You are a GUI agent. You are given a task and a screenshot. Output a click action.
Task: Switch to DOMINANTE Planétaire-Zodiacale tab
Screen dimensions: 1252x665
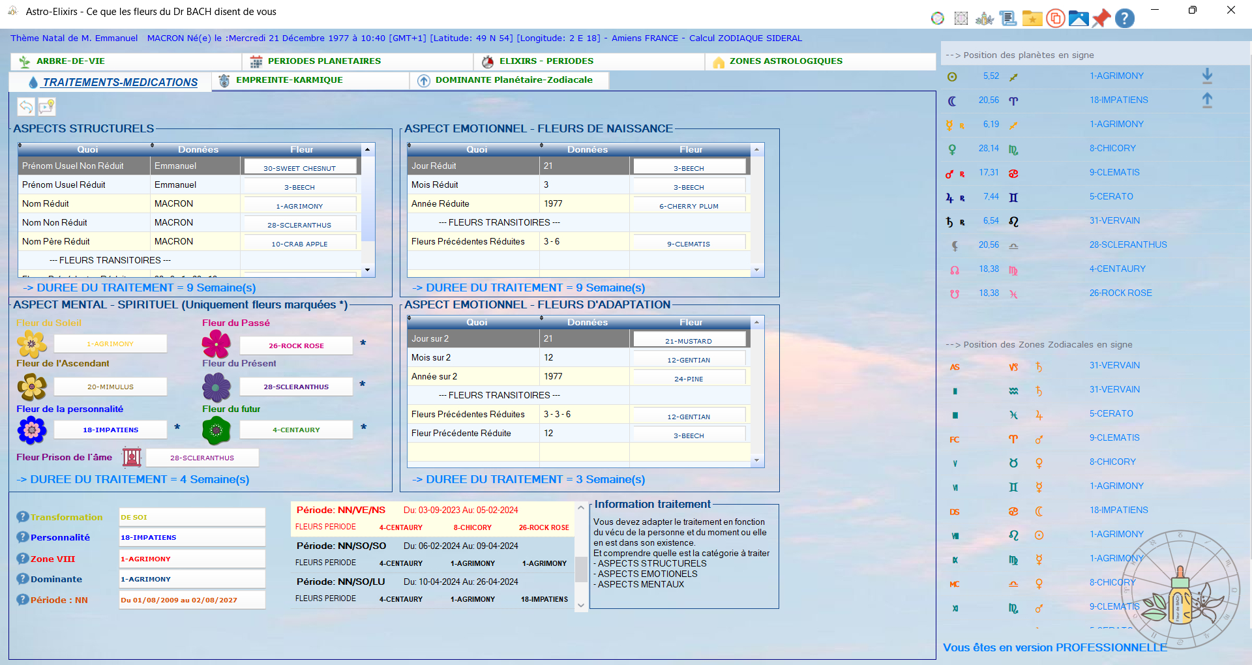coord(510,80)
